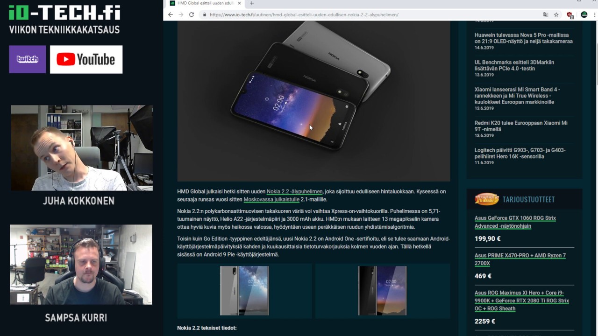This screenshot has height=336, width=598.
Task: Open the io-tech profile avatar
Action: click(x=584, y=15)
